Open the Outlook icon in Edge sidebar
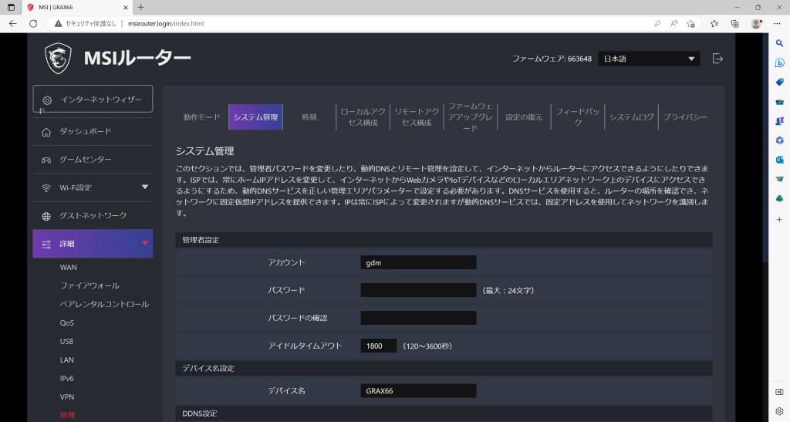The height and width of the screenshot is (422, 790). (779, 160)
